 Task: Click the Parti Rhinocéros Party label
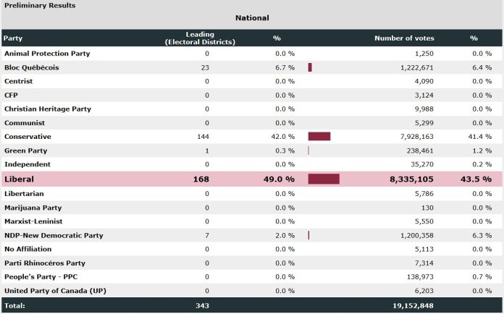[45, 263]
